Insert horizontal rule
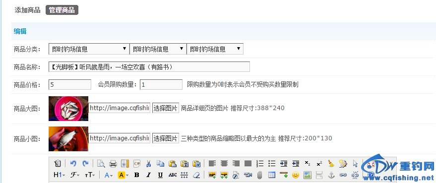 (x=284, y=175)
